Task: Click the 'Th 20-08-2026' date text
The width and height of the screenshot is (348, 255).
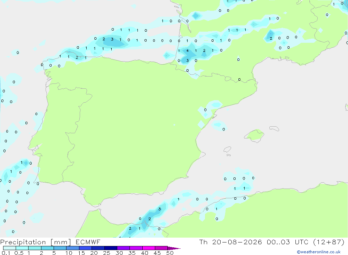Action: click(230, 242)
